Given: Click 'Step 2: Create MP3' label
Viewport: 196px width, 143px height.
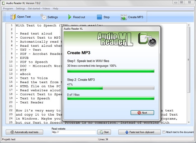Looking at the screenshot, I should pos(81,80).
